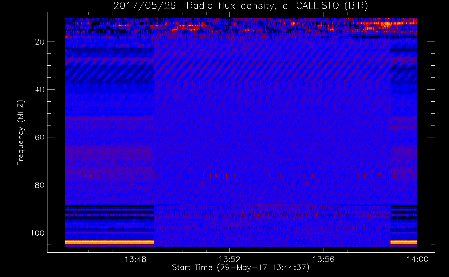
Task: Click the '14:00' time tick label
Action: [418, 260]
